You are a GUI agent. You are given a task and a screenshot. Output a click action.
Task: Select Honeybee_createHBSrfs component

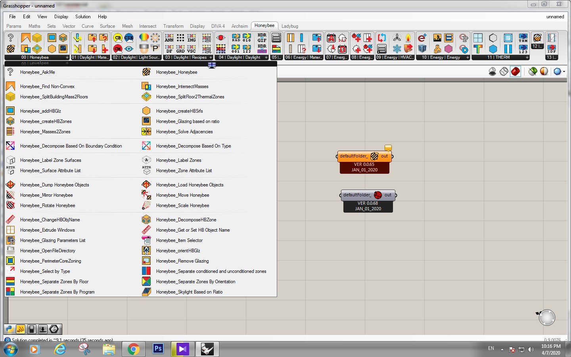coord(179,111)
